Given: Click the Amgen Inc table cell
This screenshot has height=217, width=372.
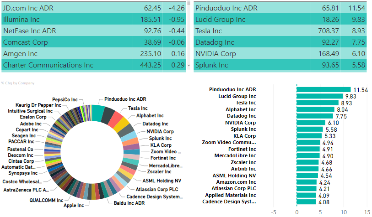Looking at the screenshot, I should click(x=20, y=54).
